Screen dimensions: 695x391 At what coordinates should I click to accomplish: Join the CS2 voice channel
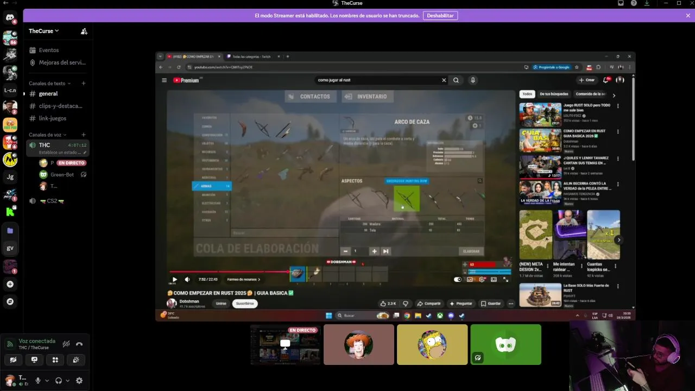(58, 201)
